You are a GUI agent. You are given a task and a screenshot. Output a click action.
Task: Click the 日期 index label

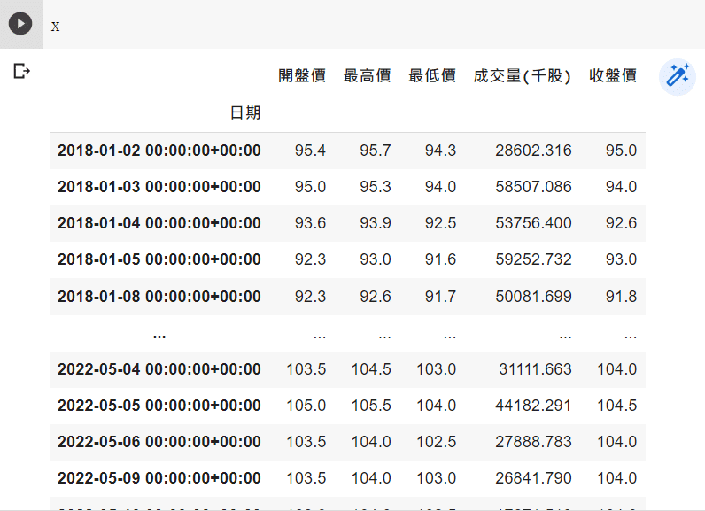click(x=245, y=113)
